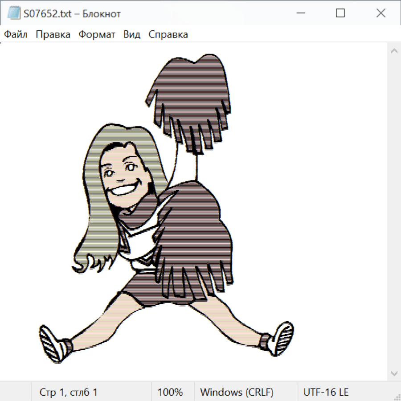Open the Справка help menu
This screenshot has height=401, width=401.
pos(168,34)
